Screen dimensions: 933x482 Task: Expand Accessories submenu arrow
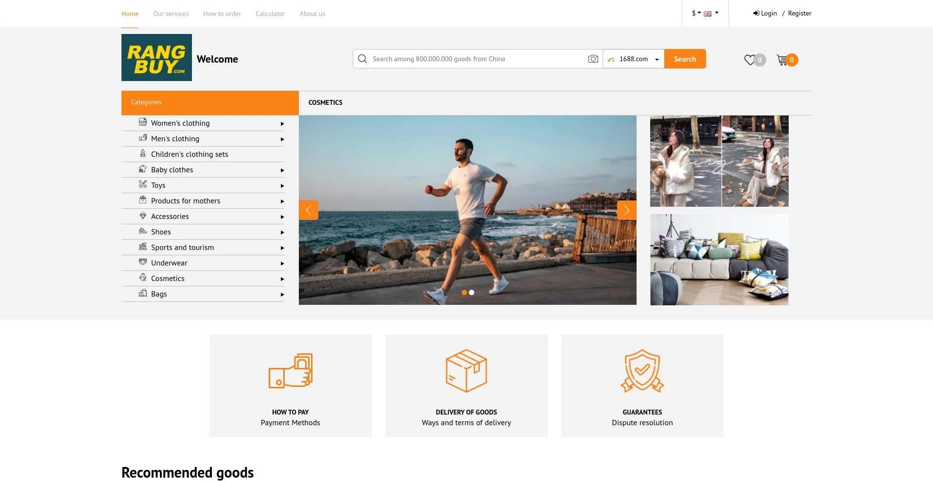click(282, 217)
